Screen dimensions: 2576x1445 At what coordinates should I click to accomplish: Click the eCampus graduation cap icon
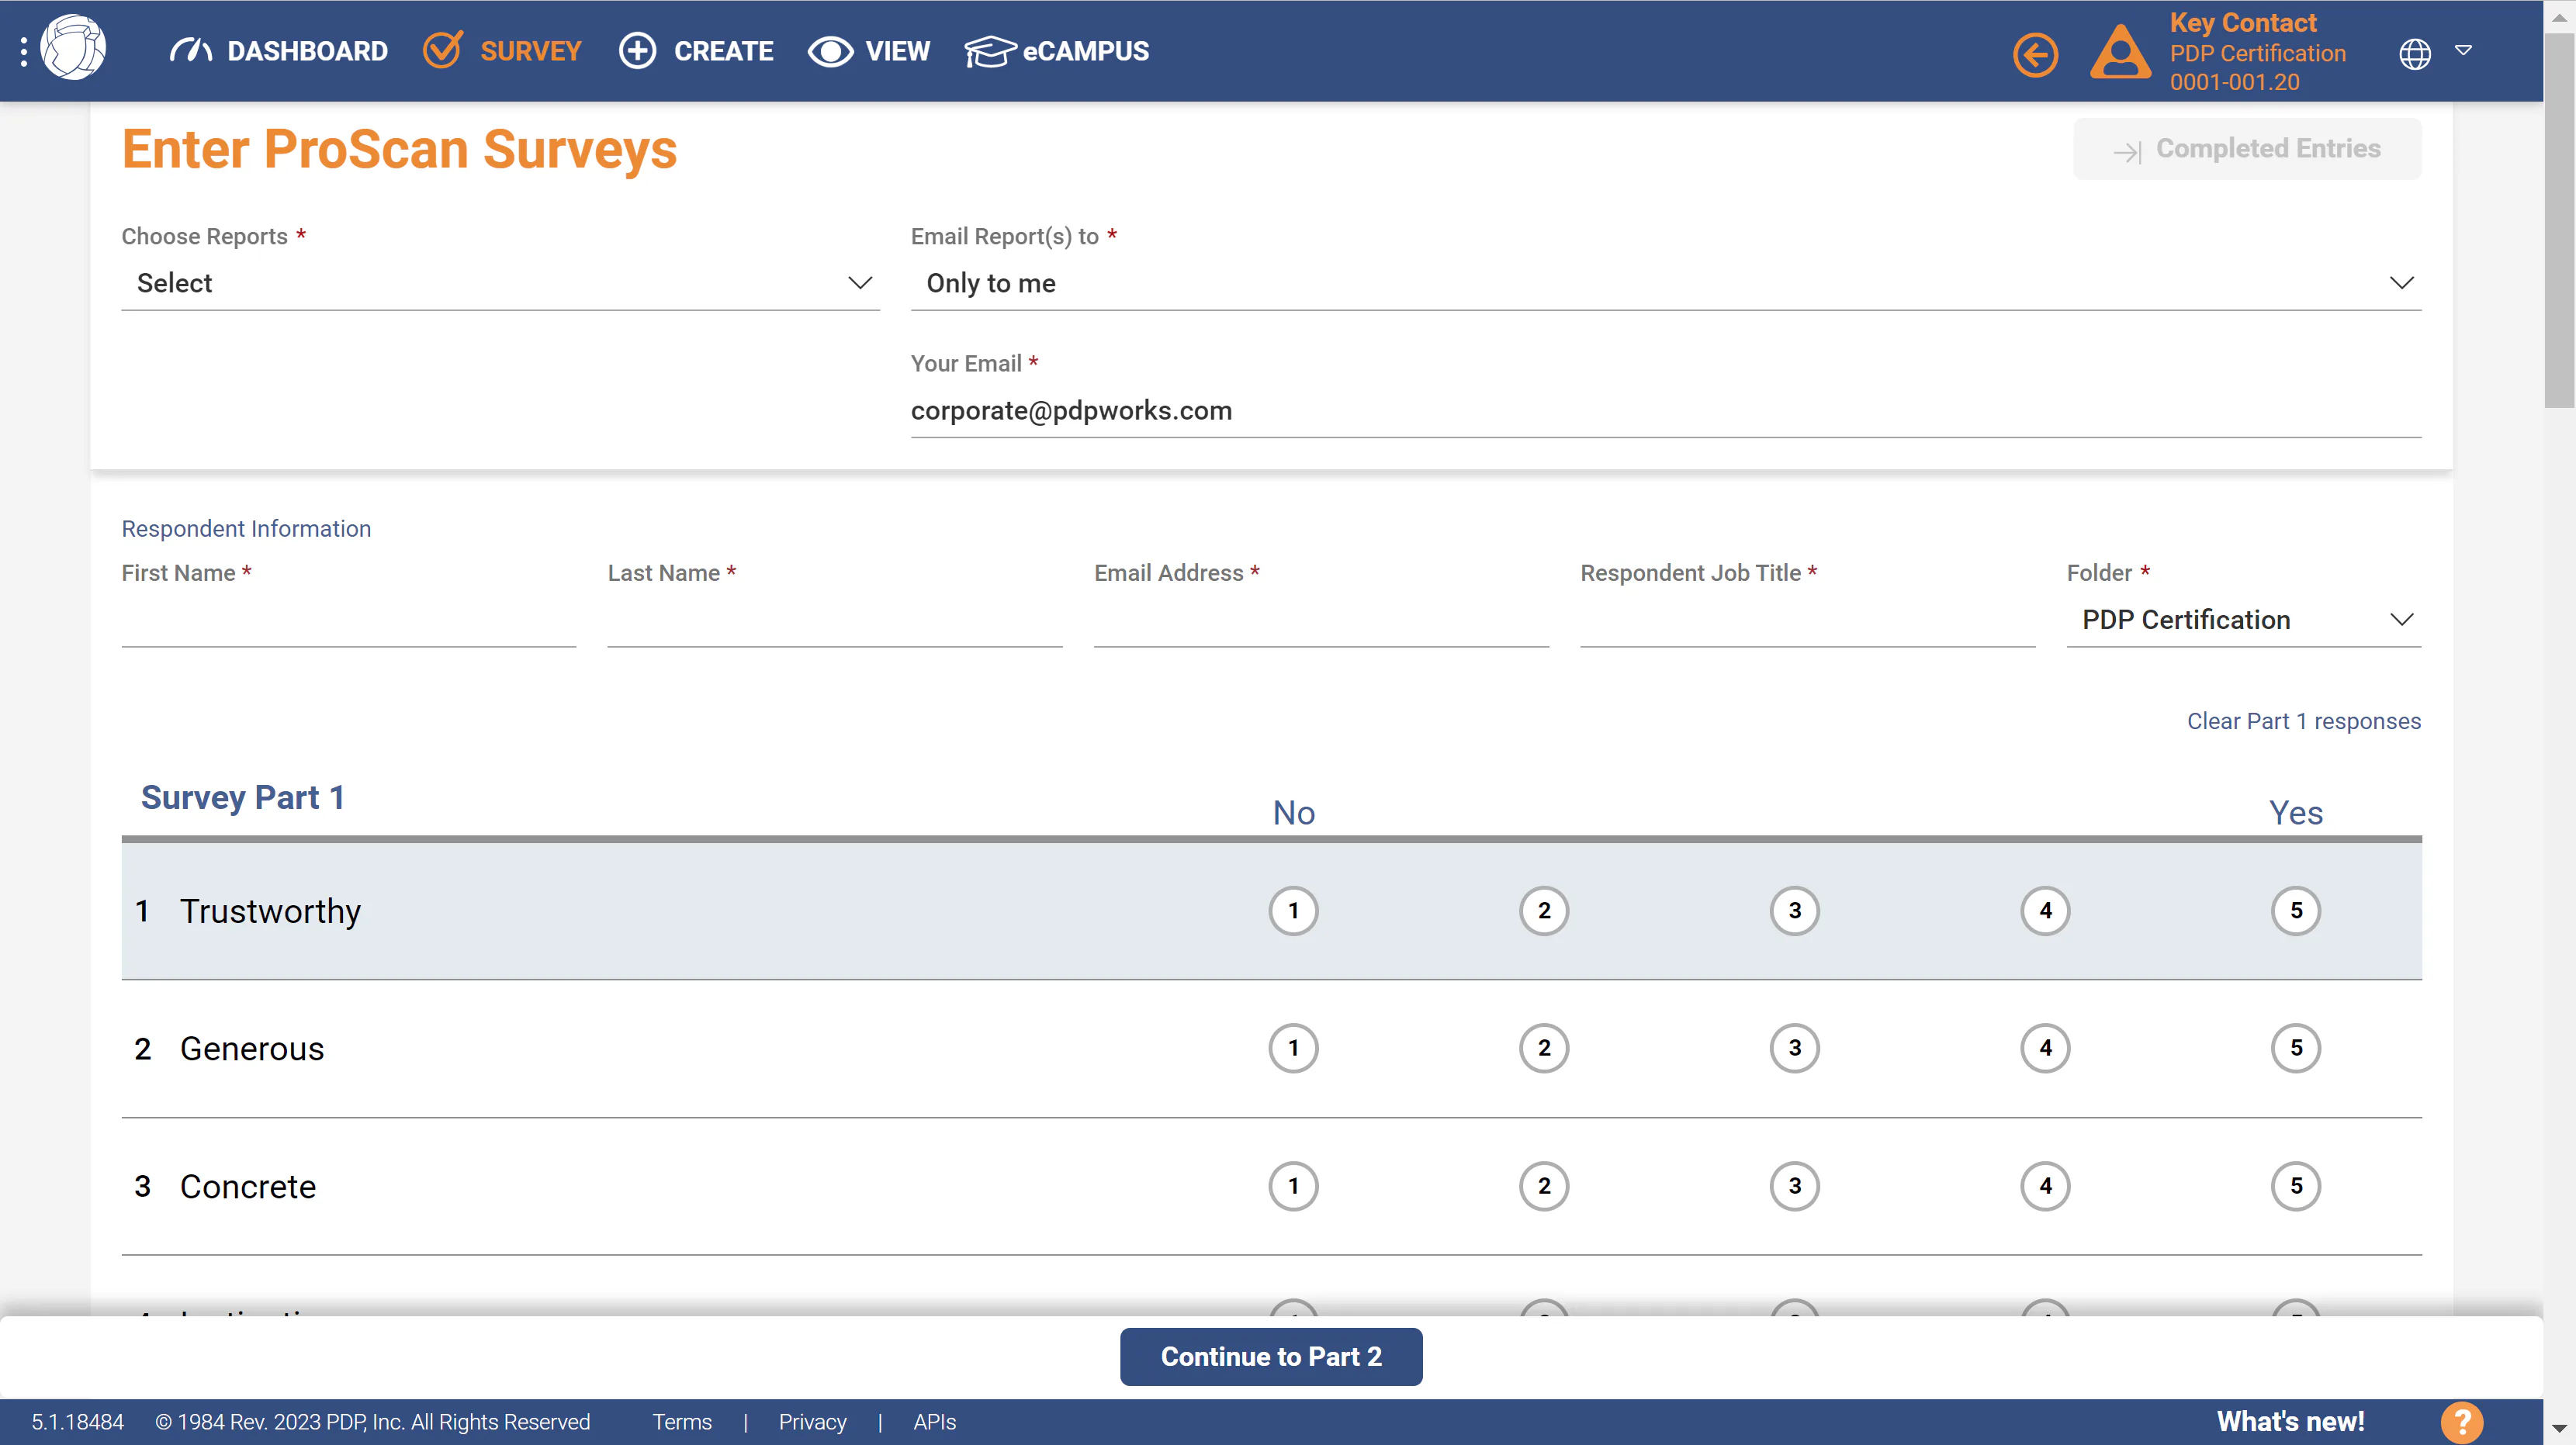pos(989,51)
